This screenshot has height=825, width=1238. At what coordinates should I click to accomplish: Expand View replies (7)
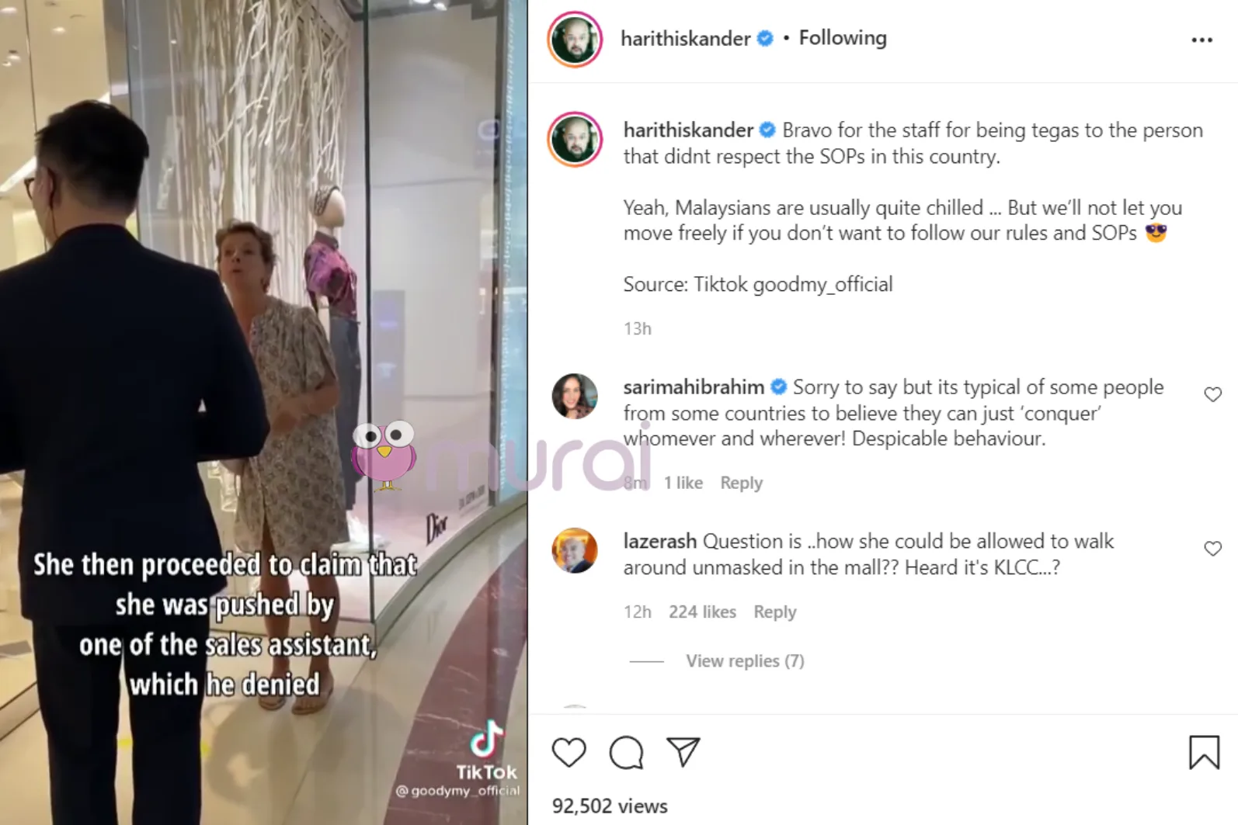click(x=745, y=660)
